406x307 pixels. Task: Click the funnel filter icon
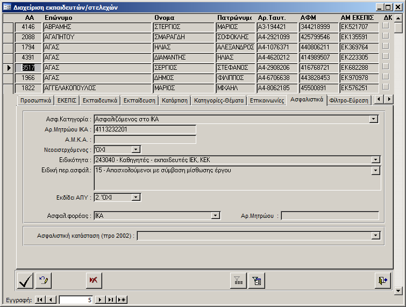(237, 280)
